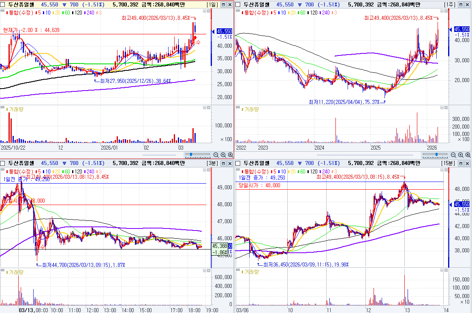Collapse the 3분 chart price panel
This screenshot has height=313, width=472.
tap(205, 170)
